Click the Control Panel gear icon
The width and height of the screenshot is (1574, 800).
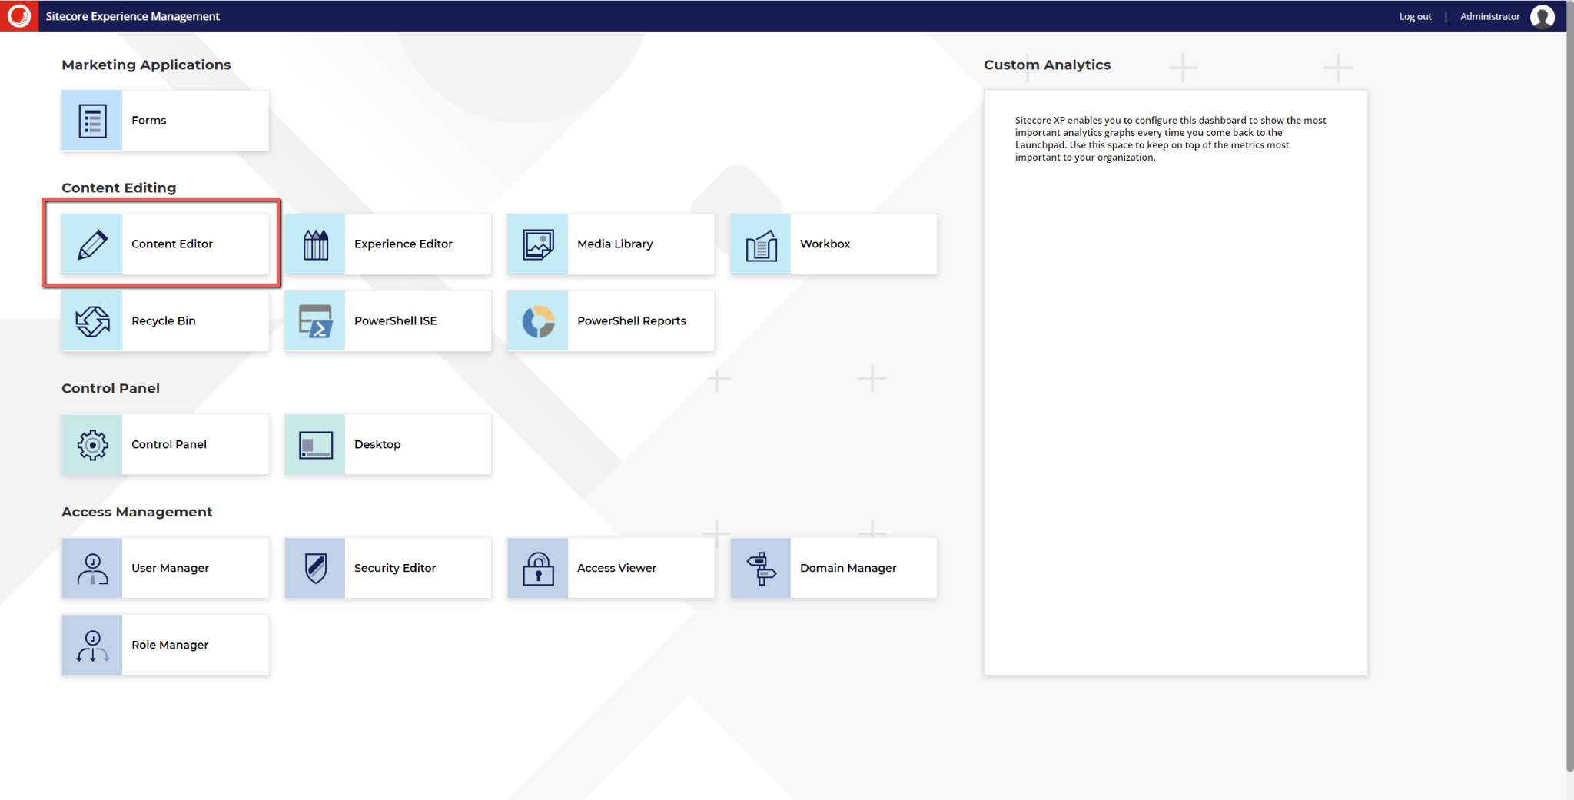click(92, 445)
